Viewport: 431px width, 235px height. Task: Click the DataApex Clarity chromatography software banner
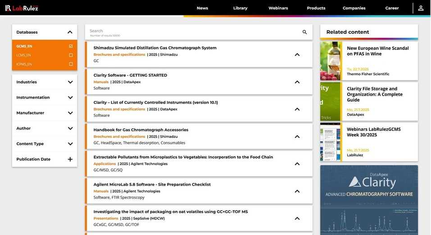[x=369, y=200]
